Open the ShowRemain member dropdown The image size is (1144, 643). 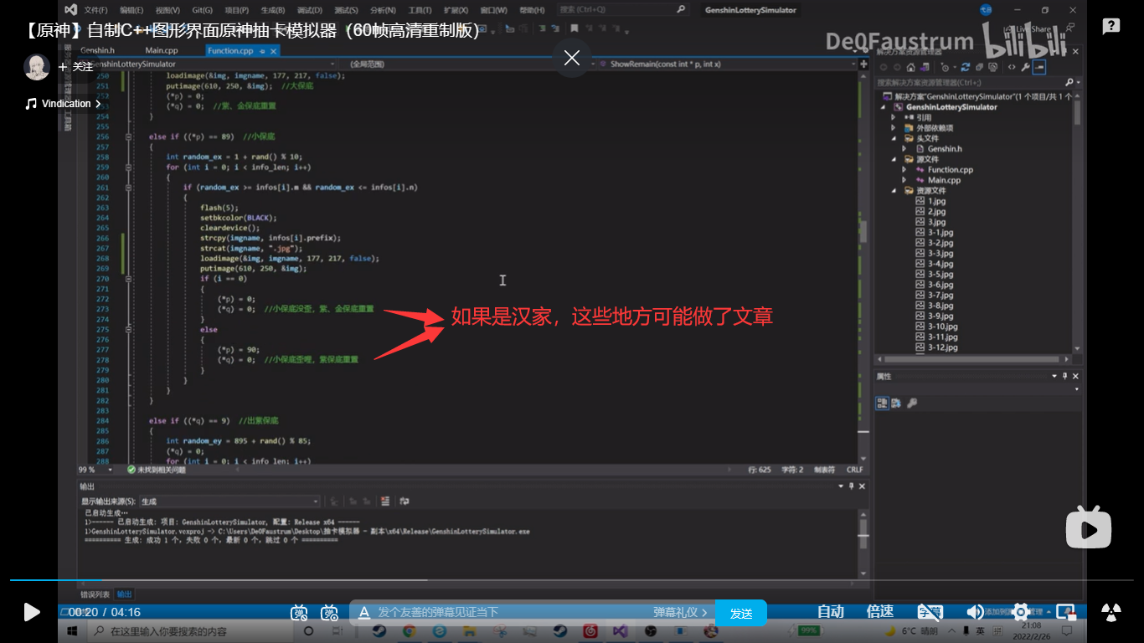click(x=729, y=64)
